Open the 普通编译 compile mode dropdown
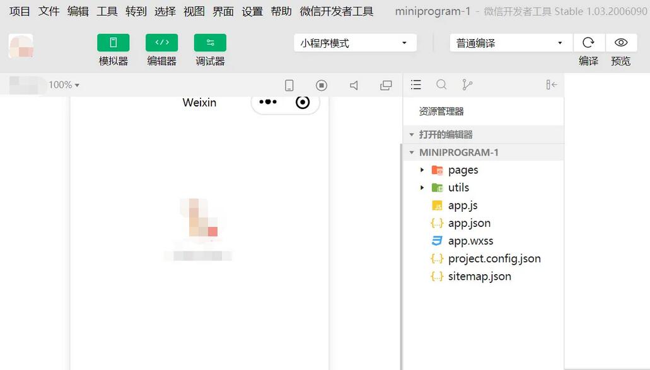 (x=511, y=43)
